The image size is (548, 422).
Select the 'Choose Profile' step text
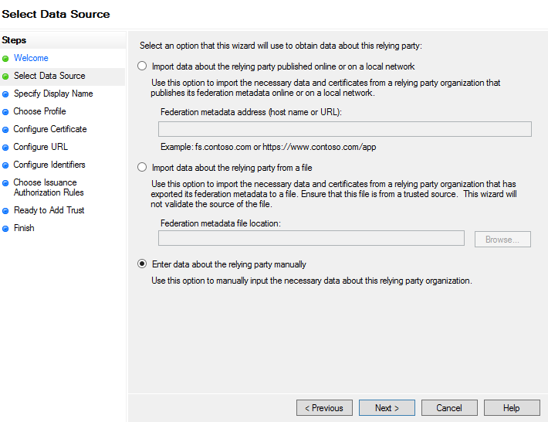39,111
